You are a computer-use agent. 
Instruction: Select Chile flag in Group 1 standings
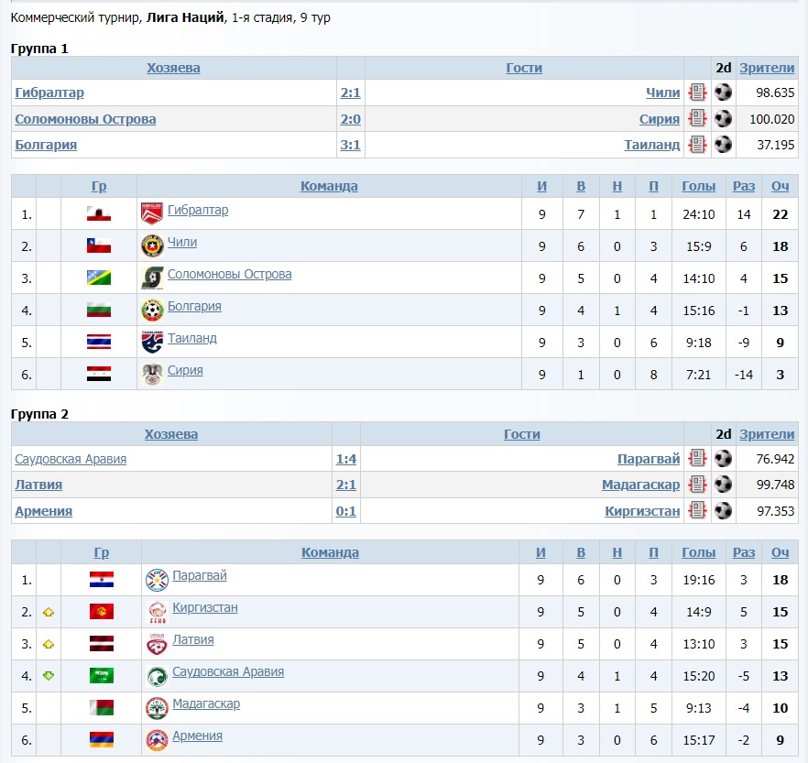99,245
